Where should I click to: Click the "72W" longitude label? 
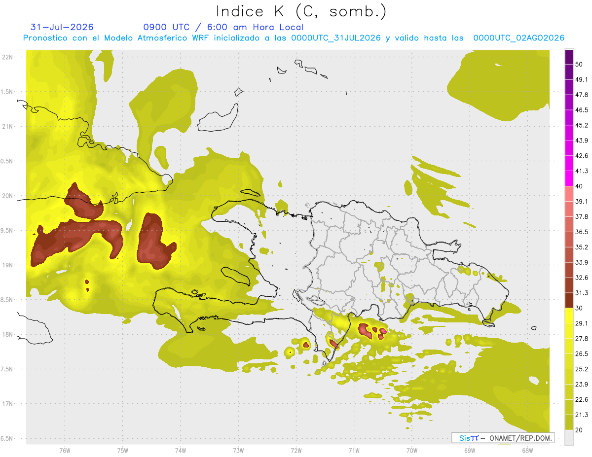point(296,450)
